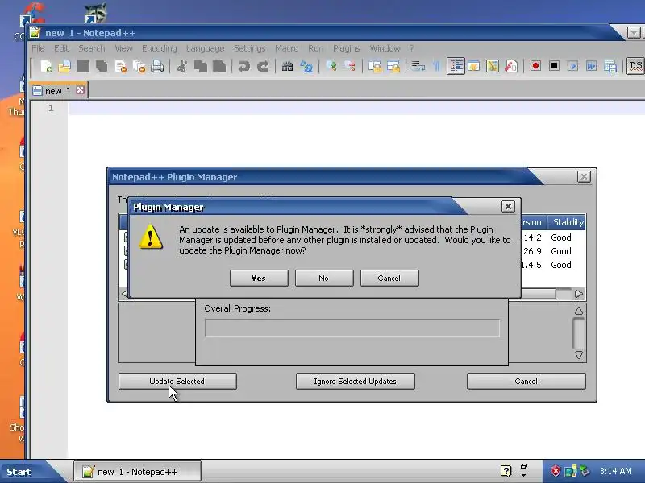
Task: Click the Overall Progress bar
Action: [352, 328]
